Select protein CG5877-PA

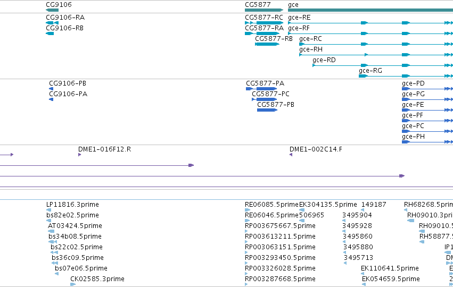coord(265,83)
